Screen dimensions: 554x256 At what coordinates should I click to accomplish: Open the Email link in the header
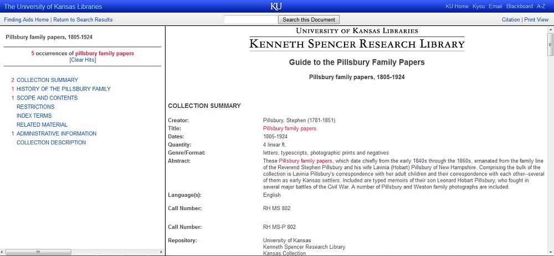(495, 6)
